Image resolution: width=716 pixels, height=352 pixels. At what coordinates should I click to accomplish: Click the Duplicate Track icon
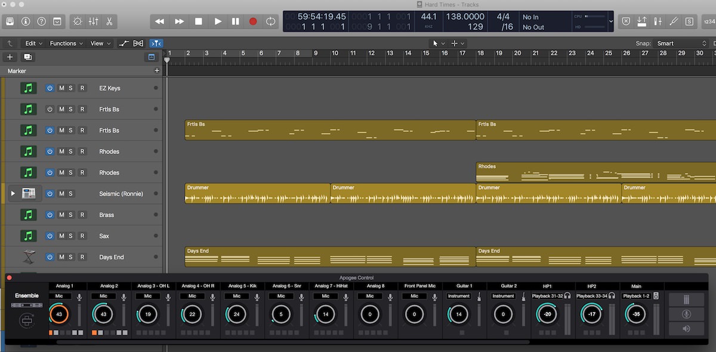pyautogui.click(x=27, y=57)
